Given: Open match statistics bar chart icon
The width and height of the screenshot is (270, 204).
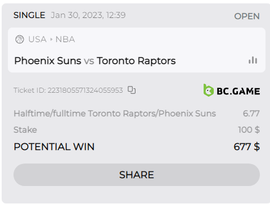Looking at the screenshot, I should click(x=253, y=60).
